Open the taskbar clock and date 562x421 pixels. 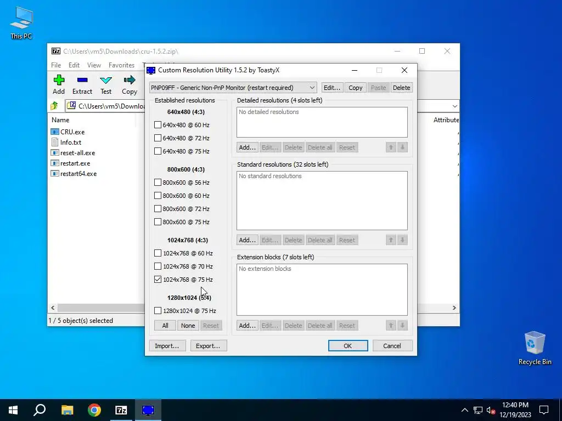point(515,410)
